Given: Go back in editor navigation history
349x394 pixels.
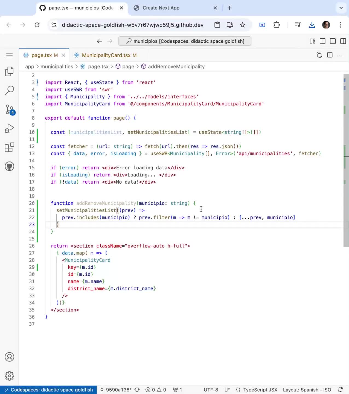Looking at the screenshot, I should click(x=100, y=41).
